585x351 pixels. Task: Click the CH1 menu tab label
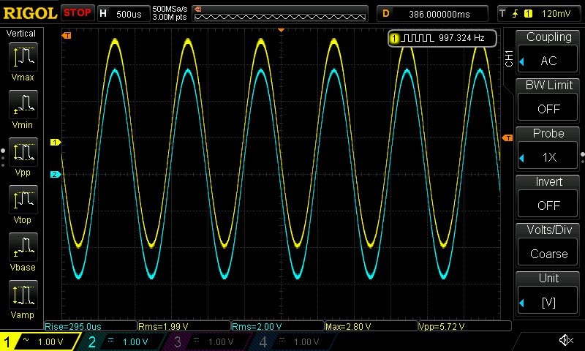tap(509, 58)
